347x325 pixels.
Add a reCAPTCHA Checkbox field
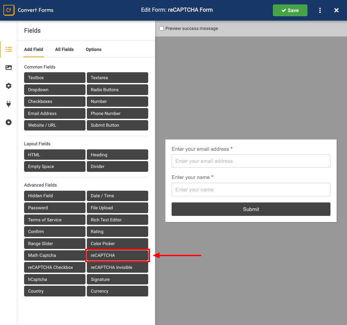[x=55, y=267]
